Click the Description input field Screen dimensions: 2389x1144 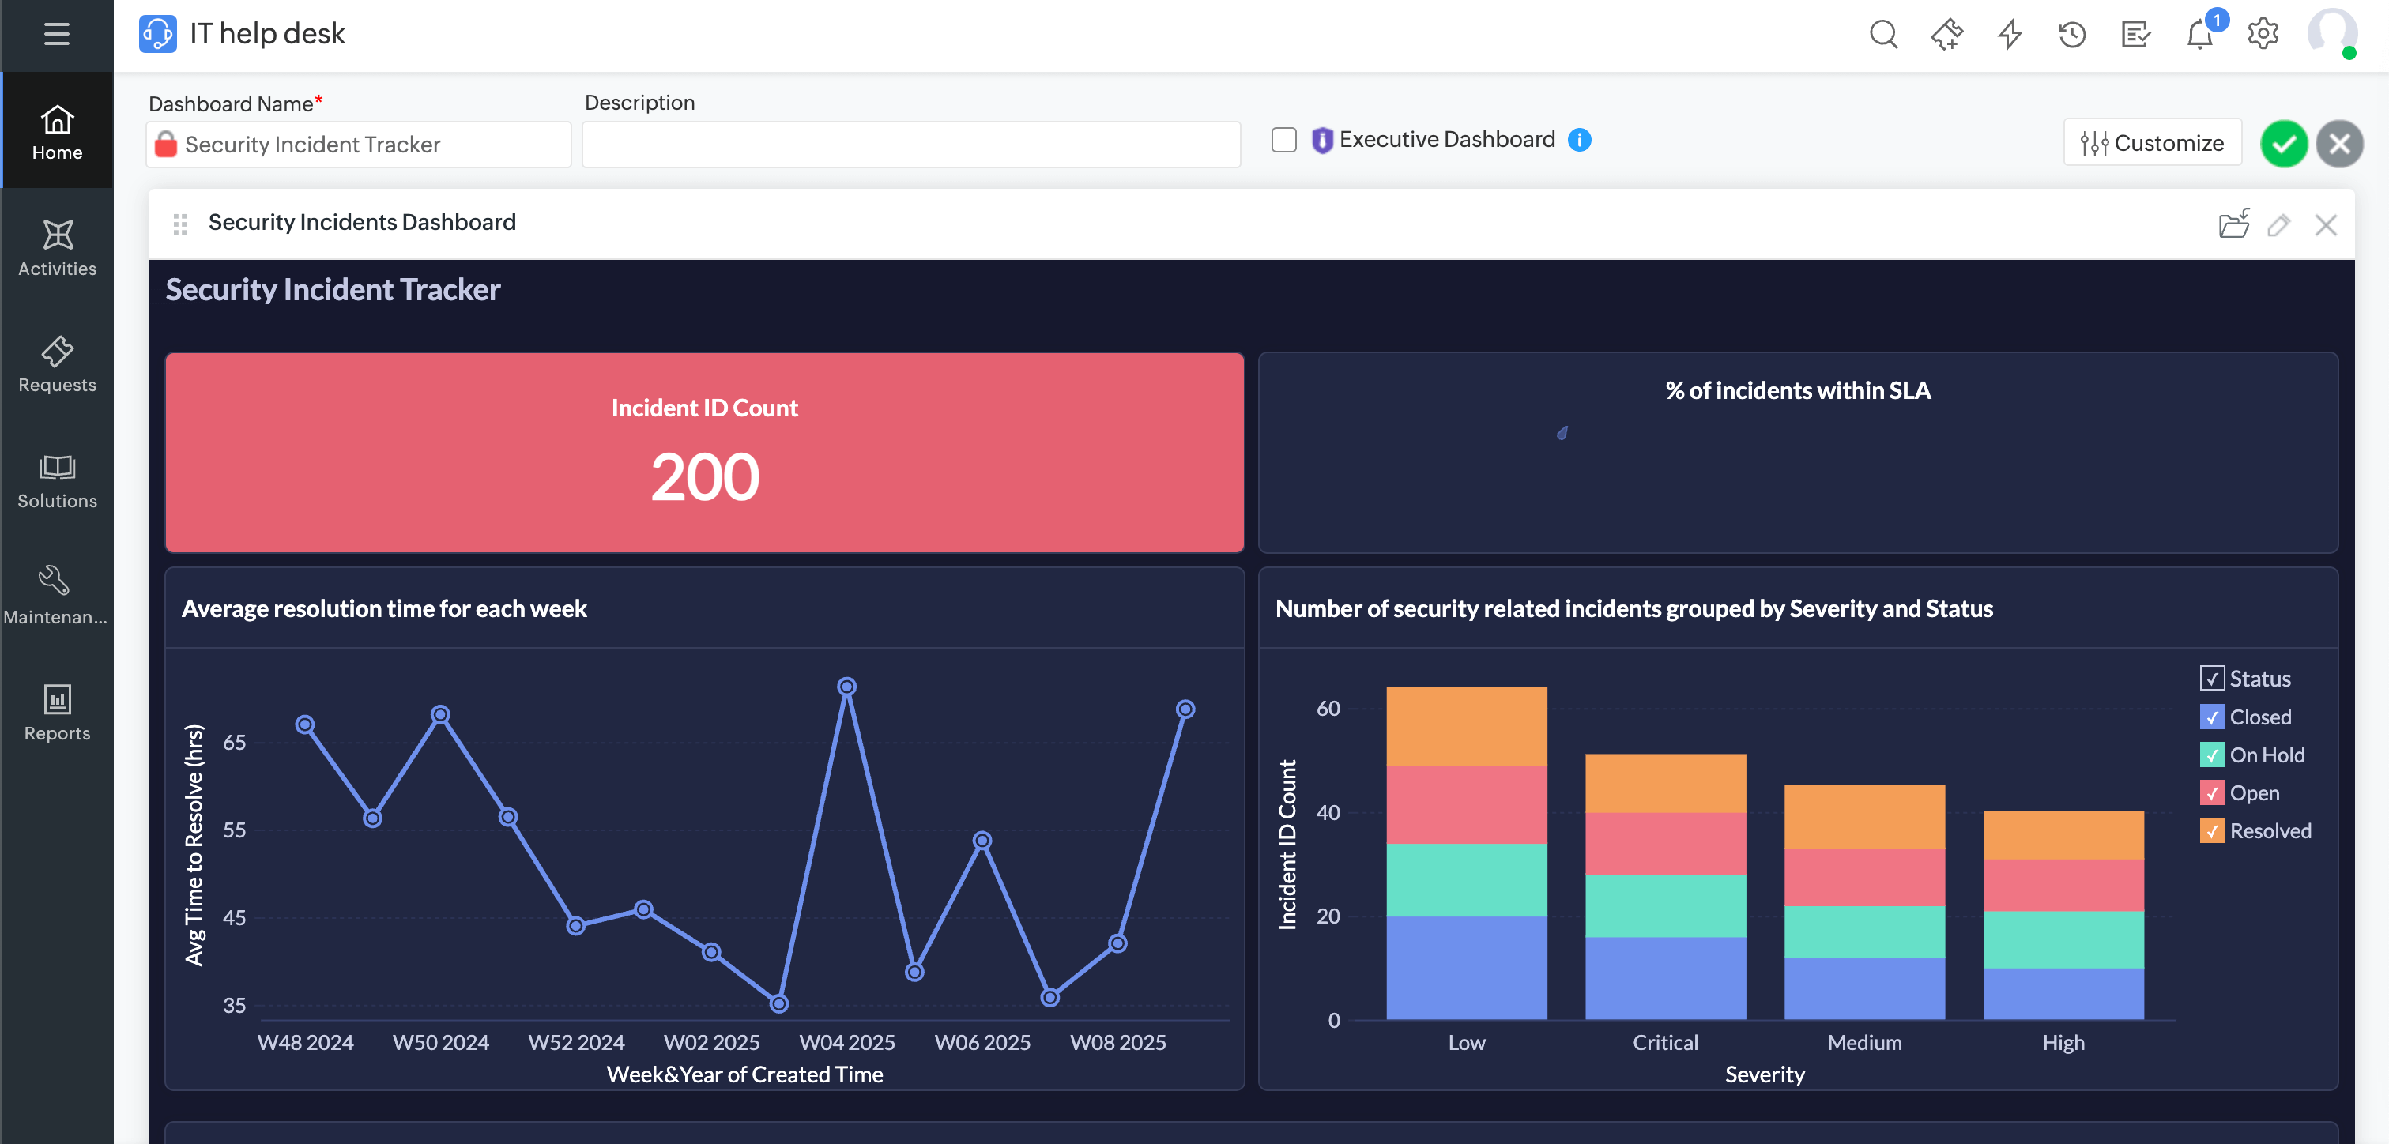click(910, 145)
